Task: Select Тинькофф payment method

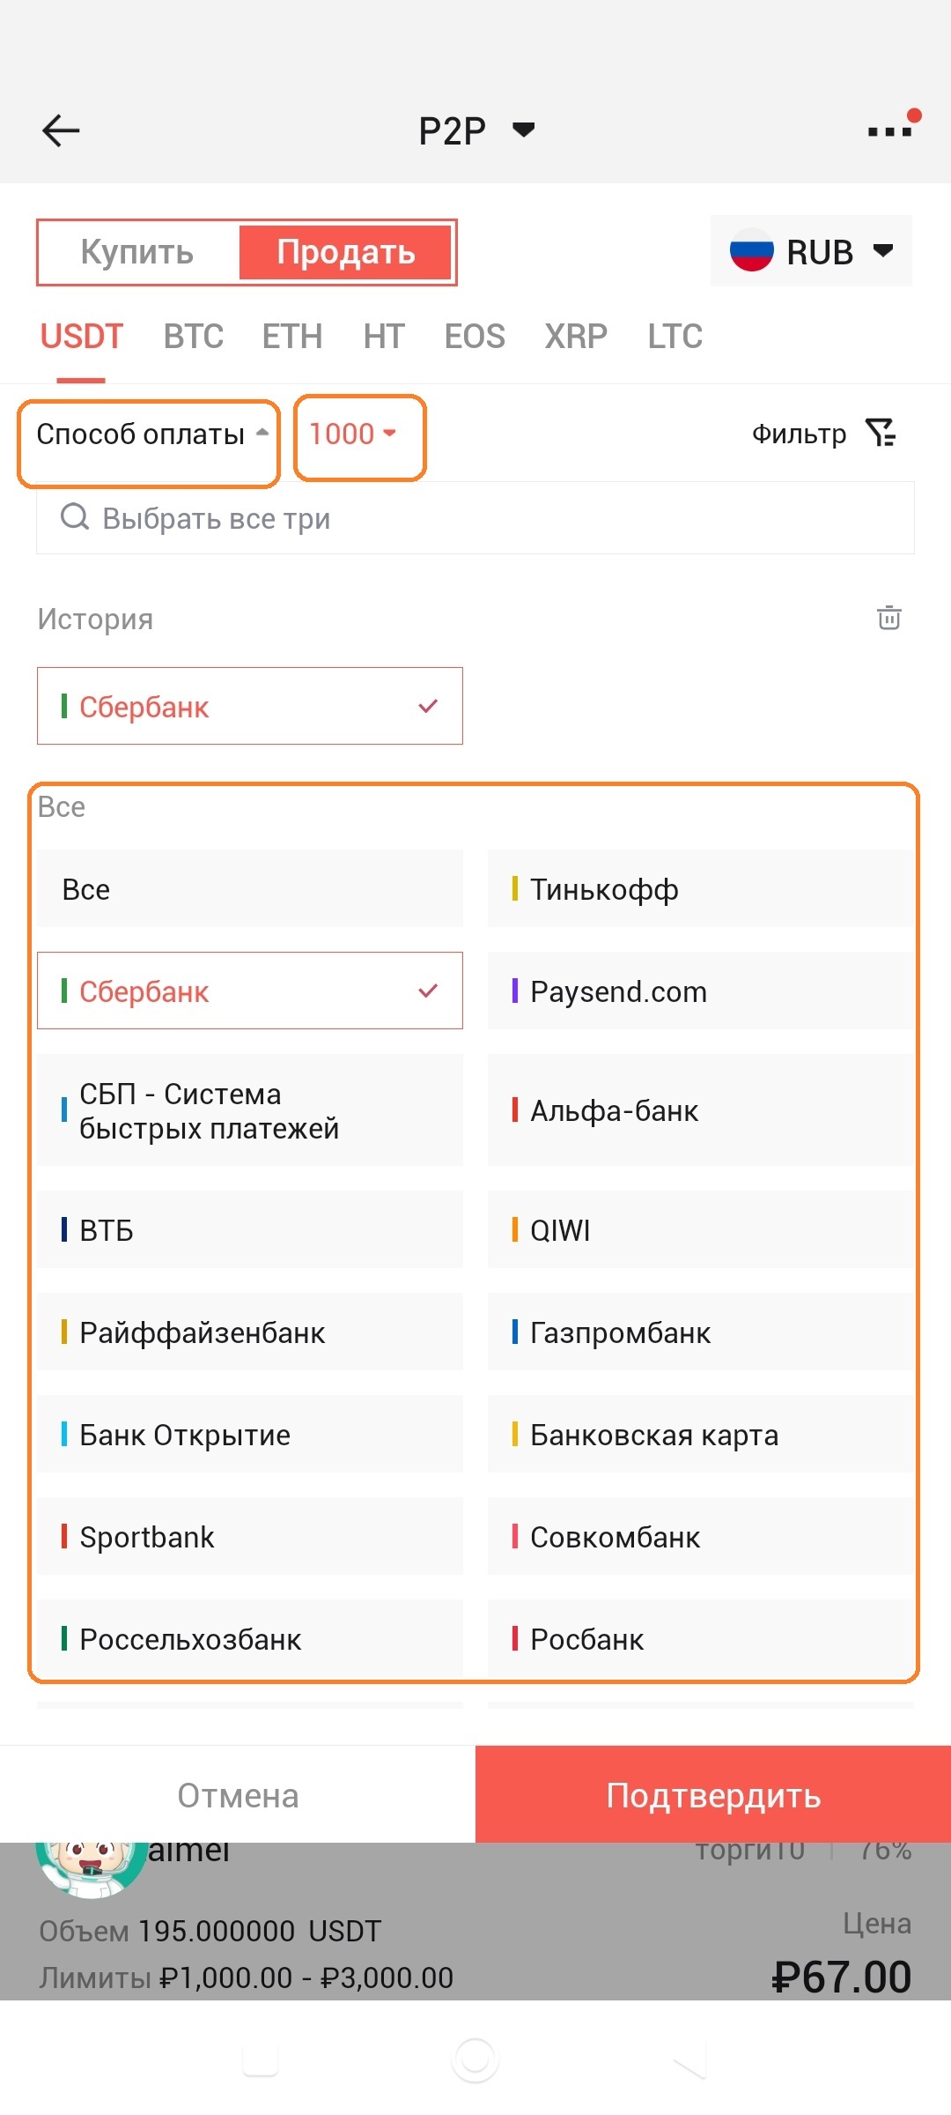Action: [700, 889]
